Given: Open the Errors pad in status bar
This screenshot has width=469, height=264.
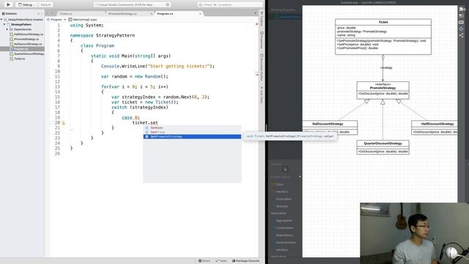Looking at the screenshot, I should pyautogui.click(x=204, y=261).
